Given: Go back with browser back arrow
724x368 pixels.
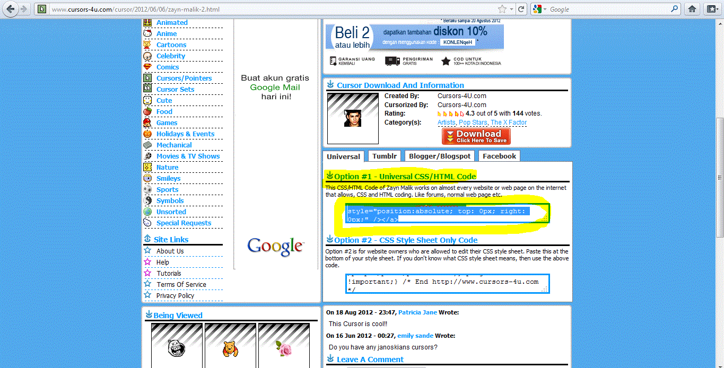Looking at the screenshot, I should click(11, 9).
